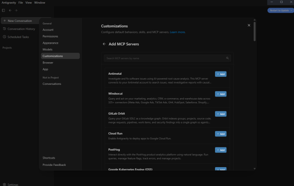
Task: Click the Cloud Run description text
Action: pos(139,139)
